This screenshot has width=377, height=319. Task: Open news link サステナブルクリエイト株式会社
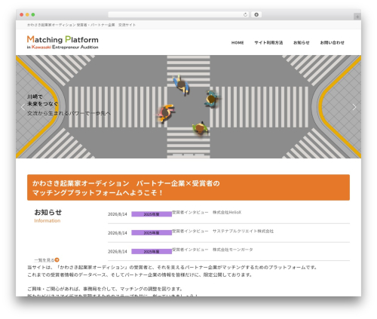222,232
